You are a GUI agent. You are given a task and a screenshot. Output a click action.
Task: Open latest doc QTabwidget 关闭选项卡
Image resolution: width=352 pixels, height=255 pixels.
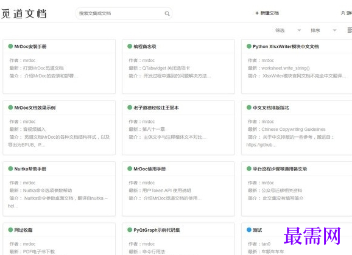pos(166,68)
